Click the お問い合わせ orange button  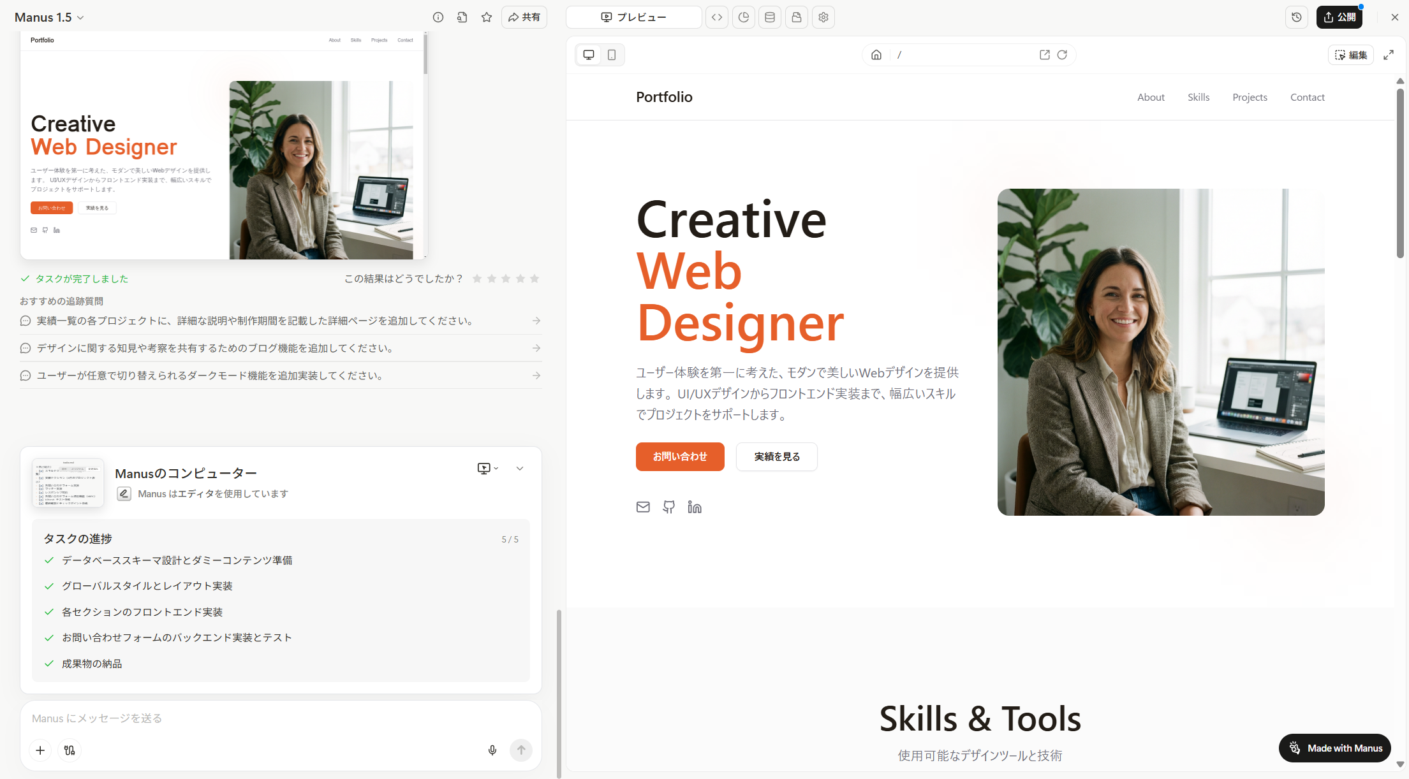(x=680, y=456)
